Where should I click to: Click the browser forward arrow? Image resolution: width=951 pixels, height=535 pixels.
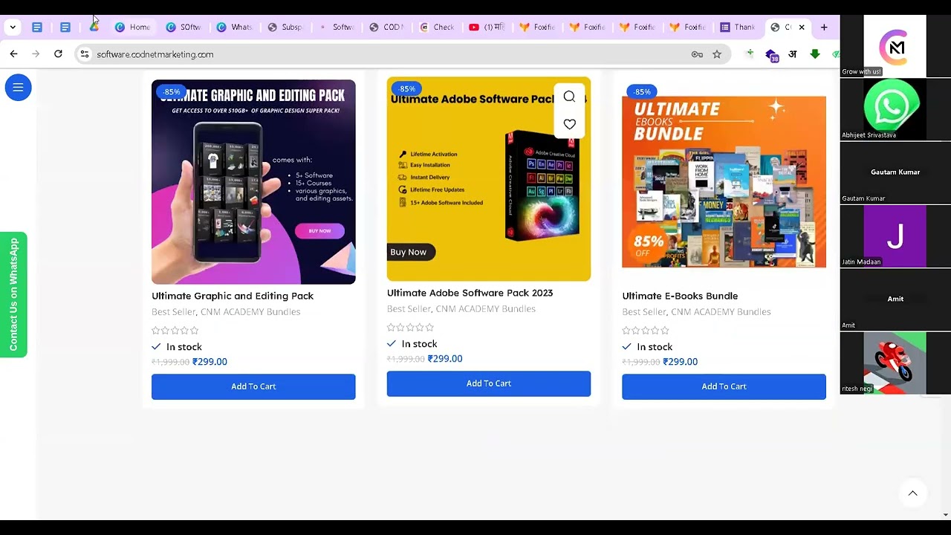coord(36,54)
